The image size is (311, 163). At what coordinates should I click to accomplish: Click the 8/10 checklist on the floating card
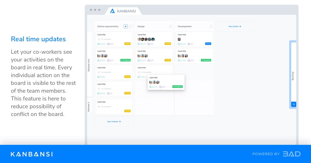pyautogui.click(x=162, y=87)
